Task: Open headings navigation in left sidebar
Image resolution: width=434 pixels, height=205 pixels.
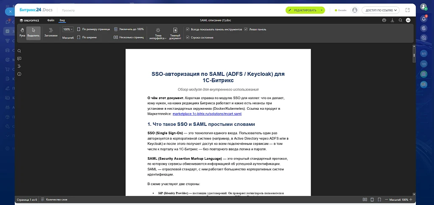Action: point(19,66)
